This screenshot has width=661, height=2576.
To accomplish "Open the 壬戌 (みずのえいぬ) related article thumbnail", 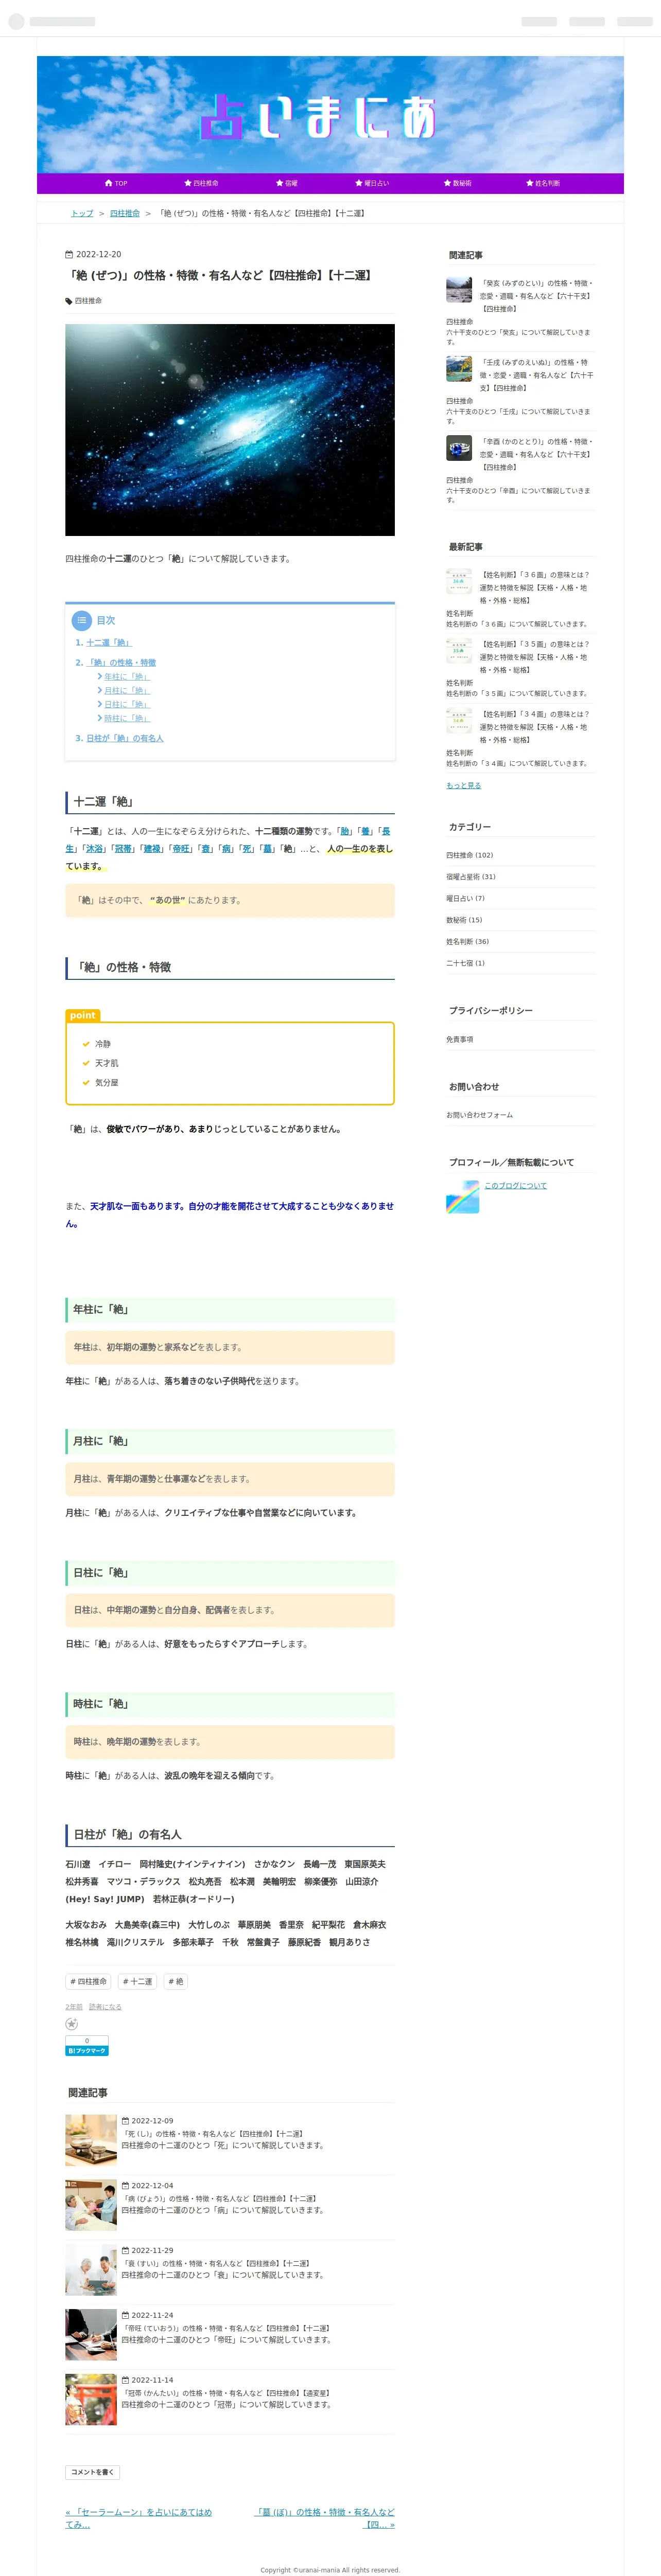I will tap(459, 369).
